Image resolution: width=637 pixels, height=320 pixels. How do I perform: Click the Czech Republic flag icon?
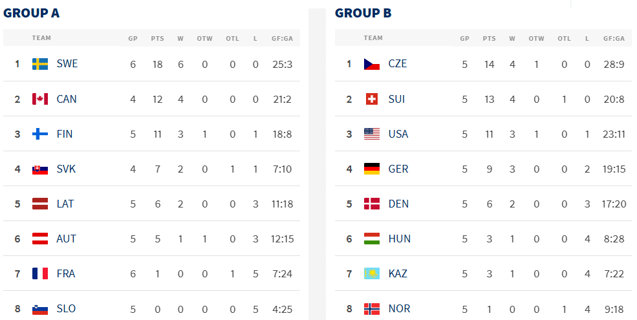(372, 64)
